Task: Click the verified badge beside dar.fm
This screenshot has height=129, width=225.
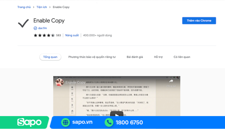Action: point(35,28)
